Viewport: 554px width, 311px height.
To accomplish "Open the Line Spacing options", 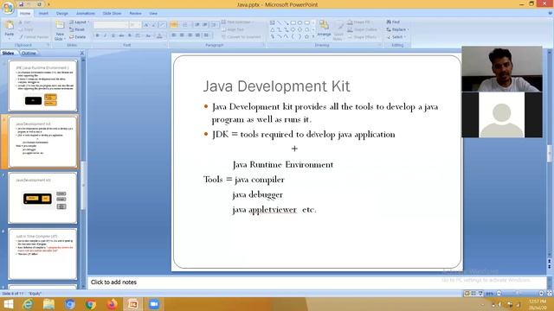I will coord(215,25).
